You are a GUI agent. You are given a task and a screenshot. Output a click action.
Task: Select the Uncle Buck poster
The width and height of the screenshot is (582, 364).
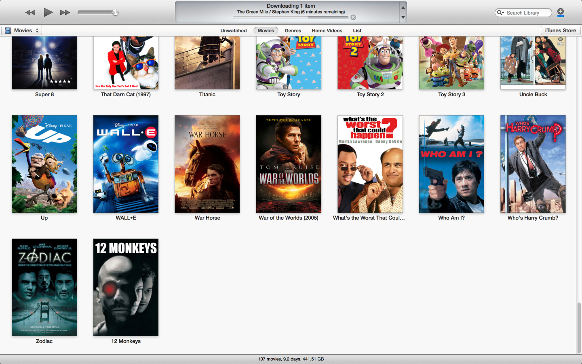[533, 63]
